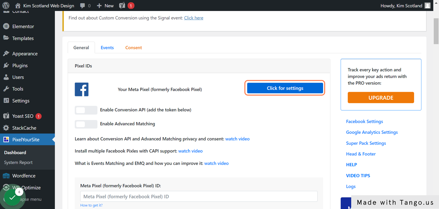The width and height of the screenshot is (439, 209).
Task: Click the Tools wrench icon
Action: pos(6,89)
